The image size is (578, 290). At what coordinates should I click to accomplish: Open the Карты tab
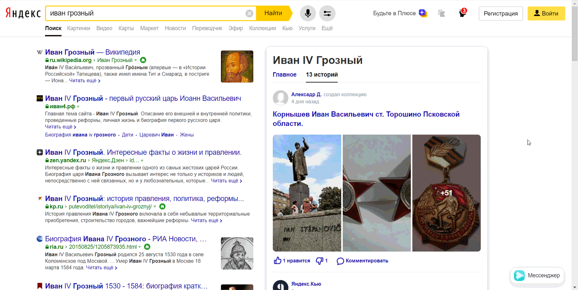[x=126, y=28]
